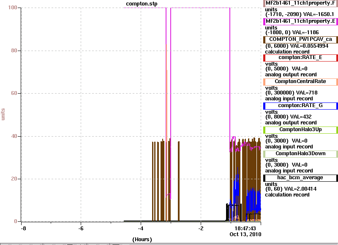This screenshot has height=245, width=338.
Task: Select the MF2b1461_11ch1property.F curve legend button
Action: (x=300, y=3)
